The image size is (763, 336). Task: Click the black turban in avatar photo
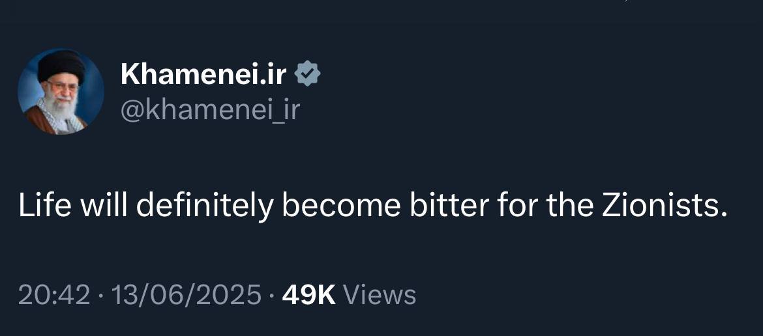tap(61, 66)
